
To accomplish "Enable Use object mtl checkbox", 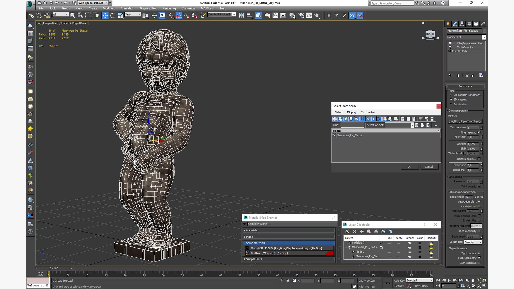I will [x=479, y=206].
